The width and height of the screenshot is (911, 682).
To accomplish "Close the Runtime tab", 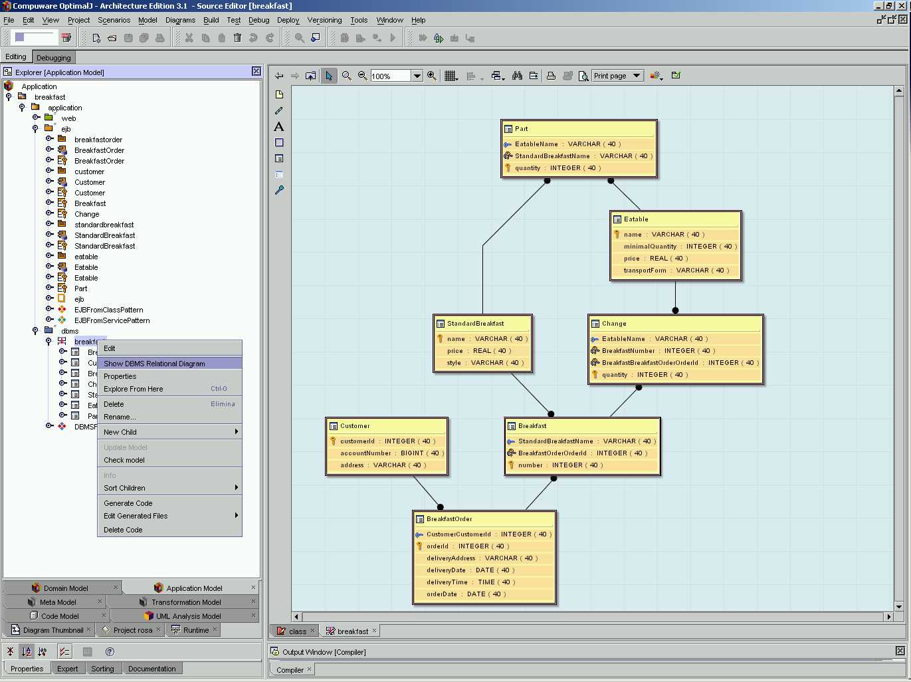I will pyautogui.click(x=215, y=629).
